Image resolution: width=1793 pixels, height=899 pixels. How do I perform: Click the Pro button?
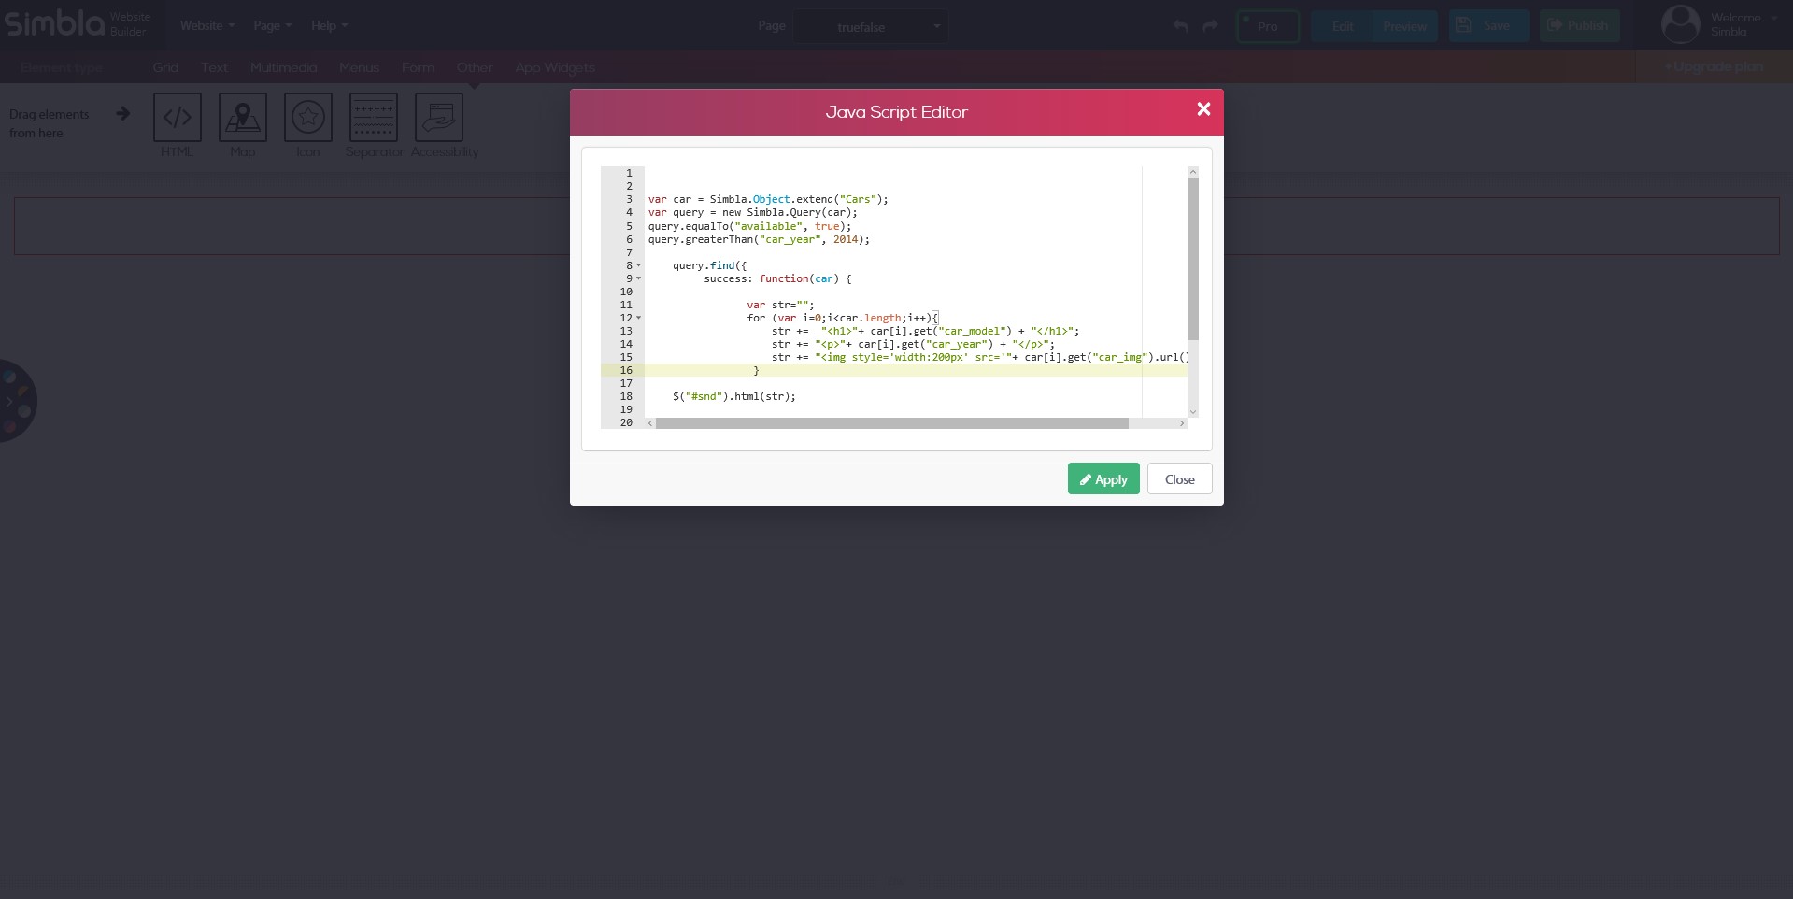click(x=1268, y=26)
